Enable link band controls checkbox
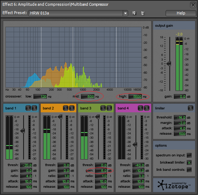198x195 pixels. [x=189, y=170]
